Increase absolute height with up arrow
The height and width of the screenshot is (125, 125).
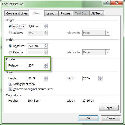coord(46,25)
